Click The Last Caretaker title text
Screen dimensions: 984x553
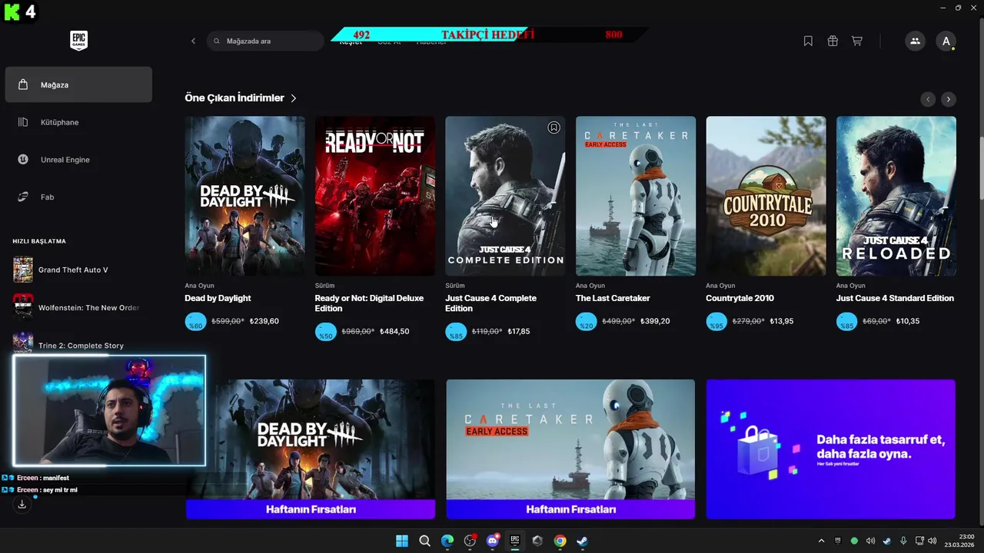tap(613, 298)
